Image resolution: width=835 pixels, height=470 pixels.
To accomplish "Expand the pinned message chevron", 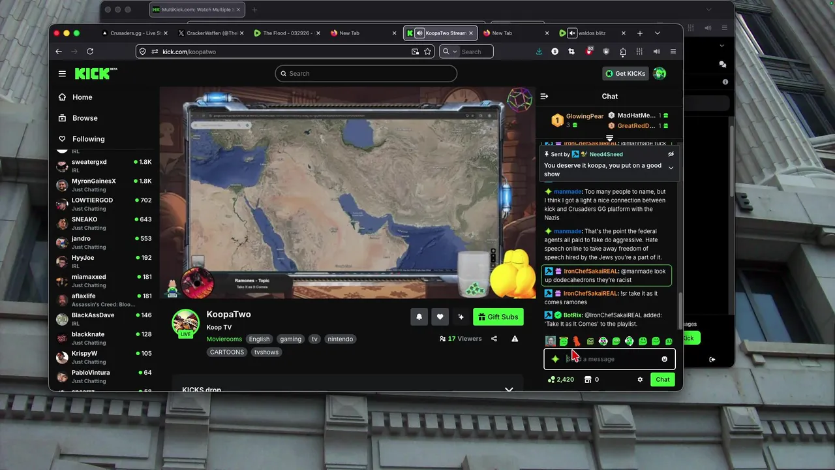I will click(x=671, y=168).
